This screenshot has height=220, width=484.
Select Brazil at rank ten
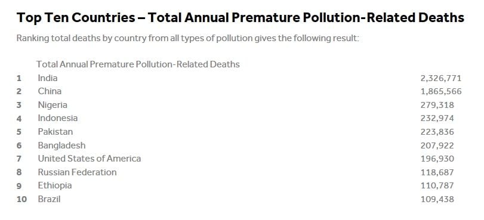click(49, 199)
